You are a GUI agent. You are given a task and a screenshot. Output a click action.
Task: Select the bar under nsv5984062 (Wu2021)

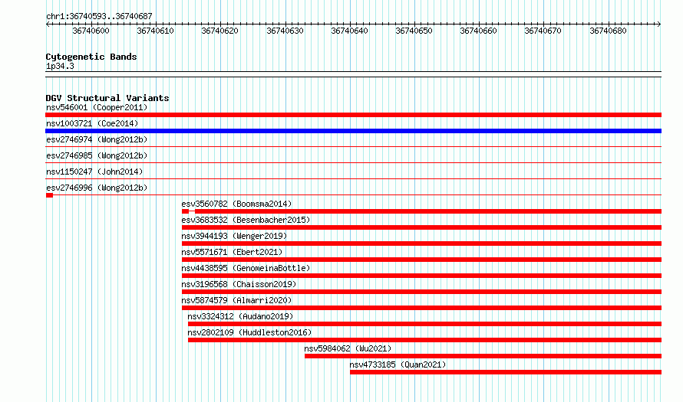pos(483,356)
